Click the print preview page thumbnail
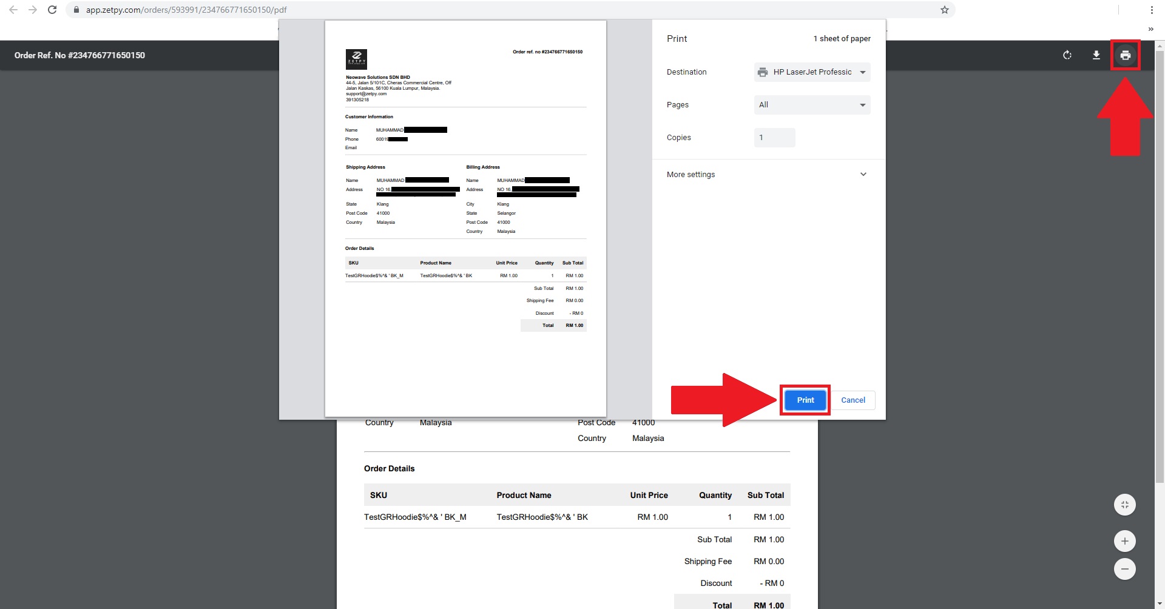Viewport: 1165px width, 609px height. [x=465, y=218]
